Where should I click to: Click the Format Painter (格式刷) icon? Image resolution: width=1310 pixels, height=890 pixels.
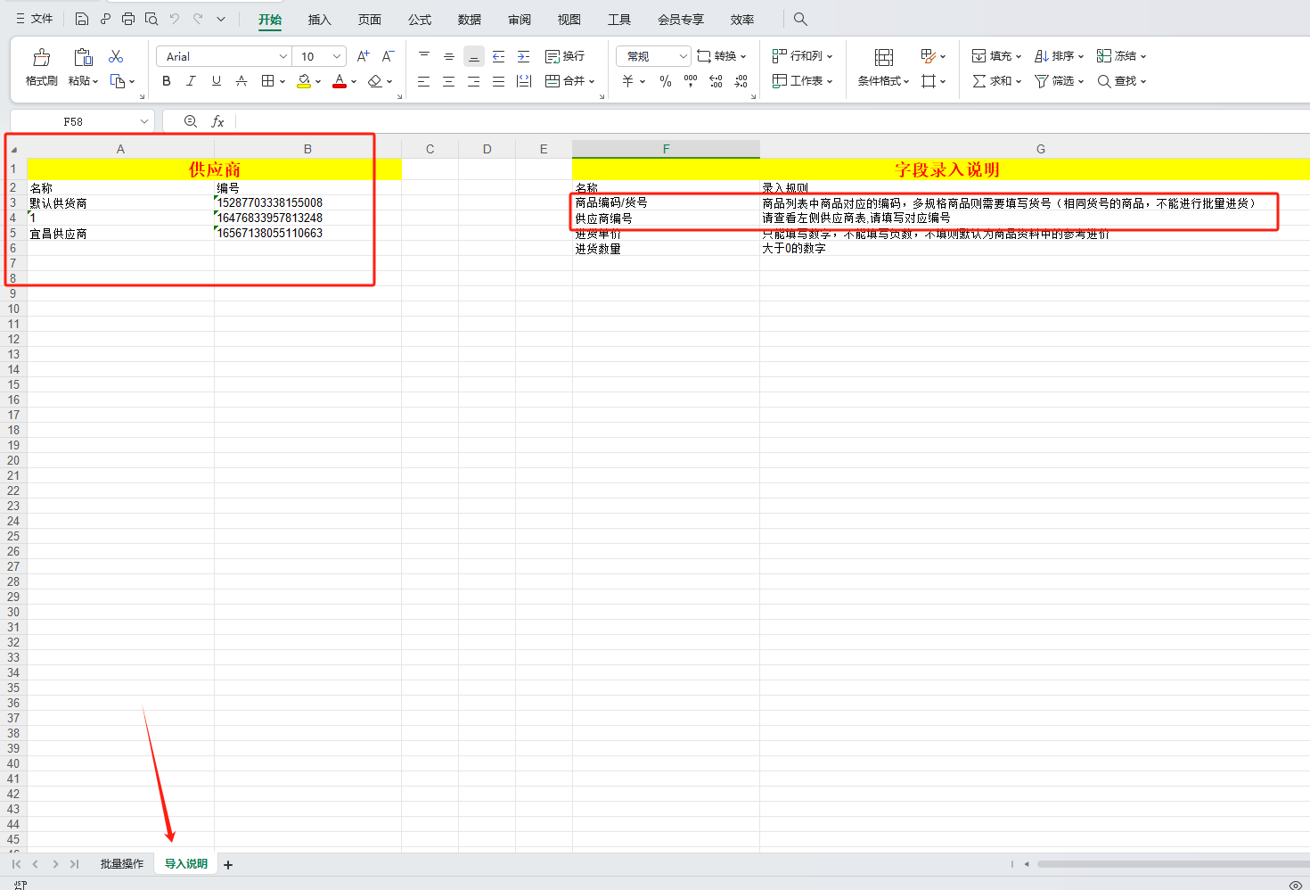(x=41, y=59)
